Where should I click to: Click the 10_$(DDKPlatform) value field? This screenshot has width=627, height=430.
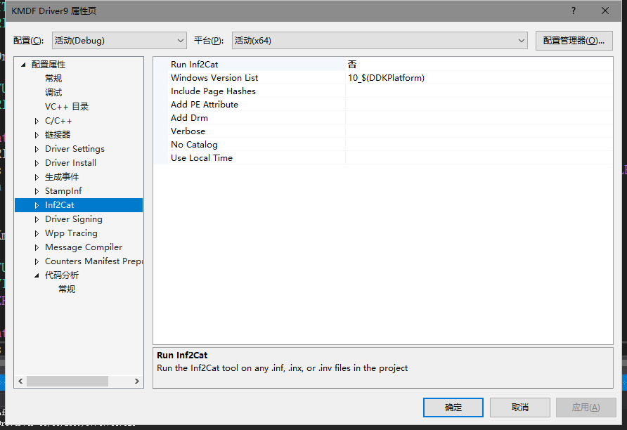click(479, 77)
